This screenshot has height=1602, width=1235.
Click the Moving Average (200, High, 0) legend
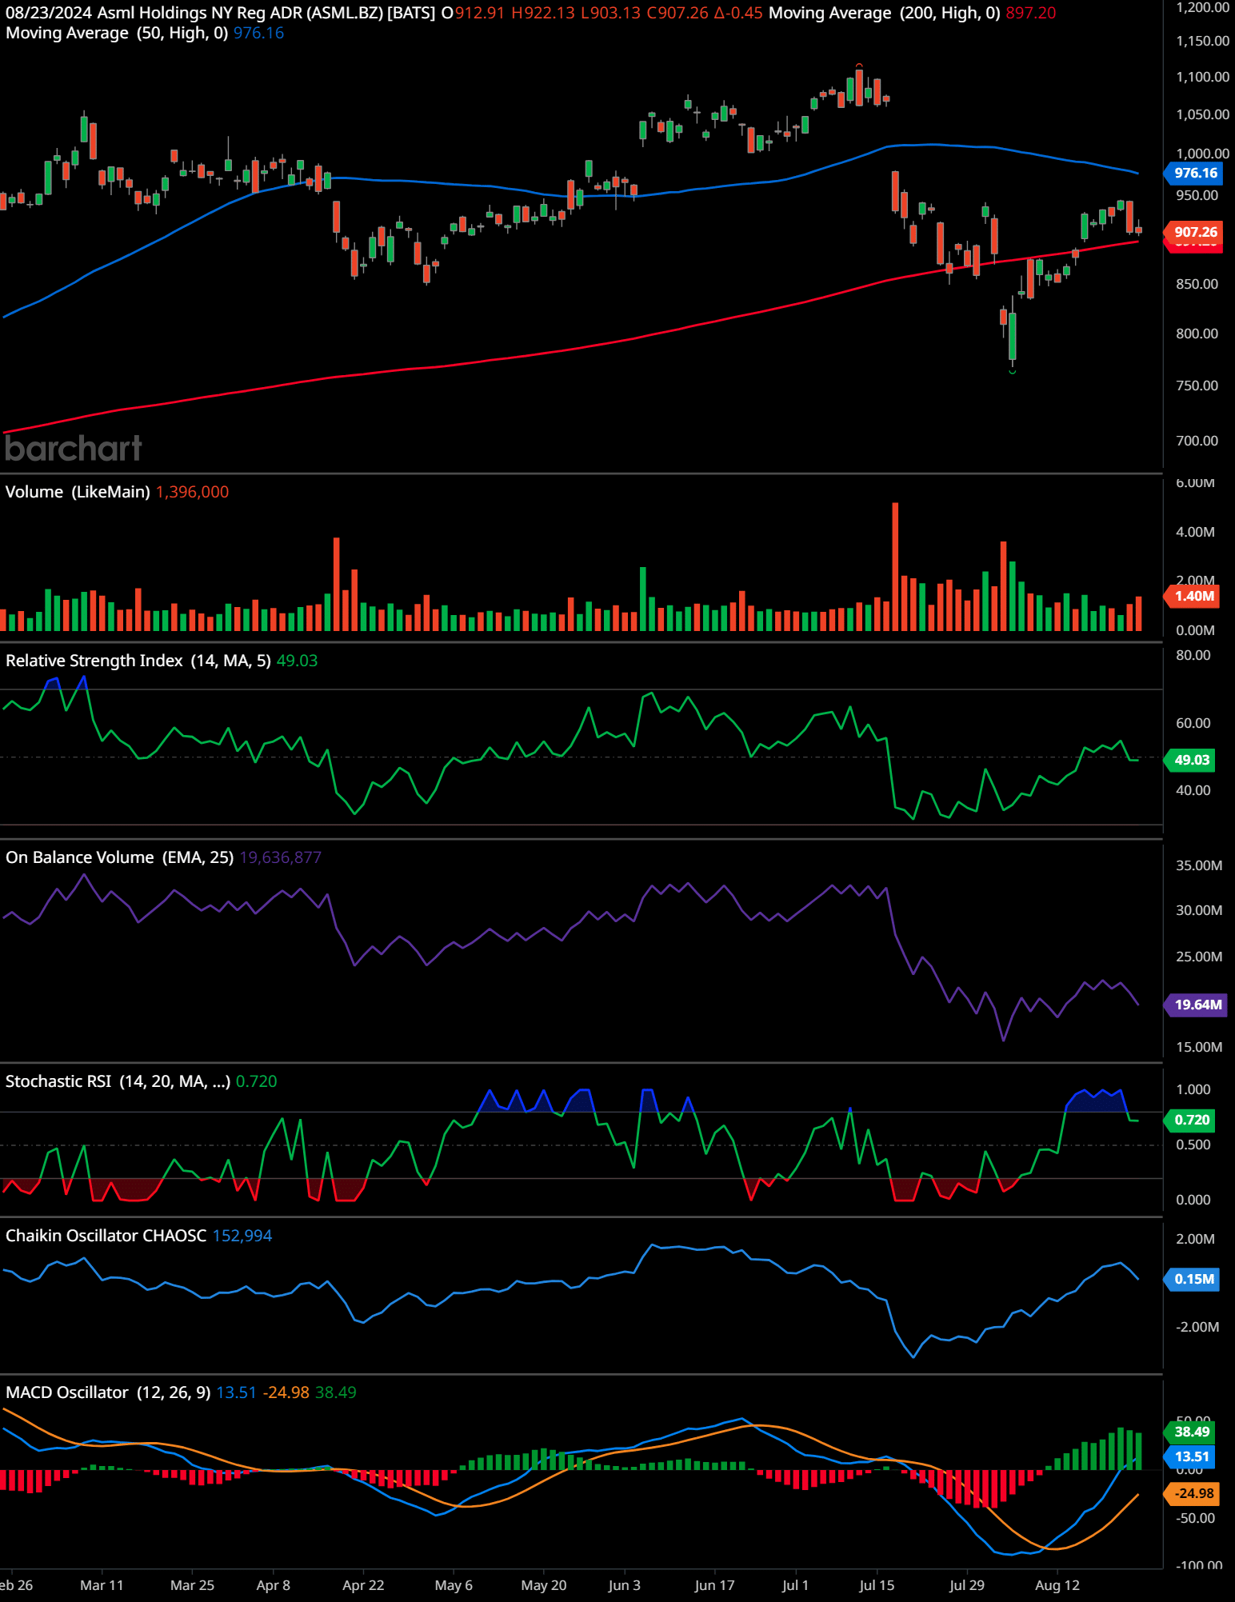tap(884, 13)
